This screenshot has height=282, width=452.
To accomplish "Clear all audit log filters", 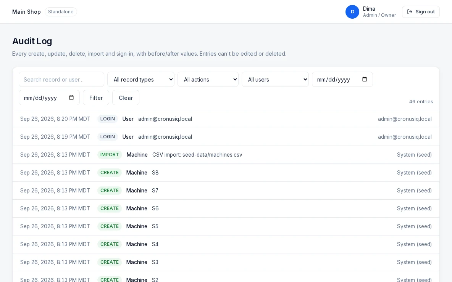I will coord(126,98).
